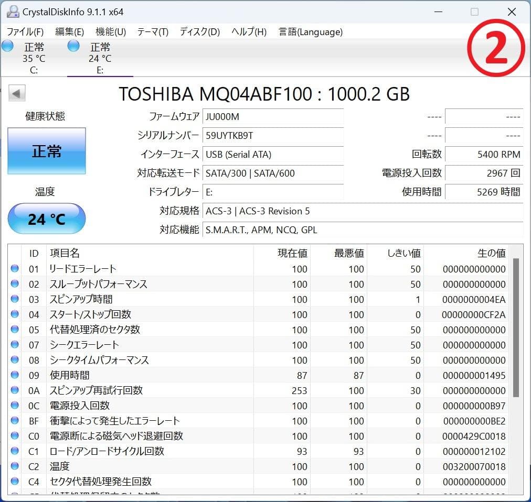Click the standard field ACS-3 Revision 5
This screenshot has width=531, height=502.
pos(363,211)
